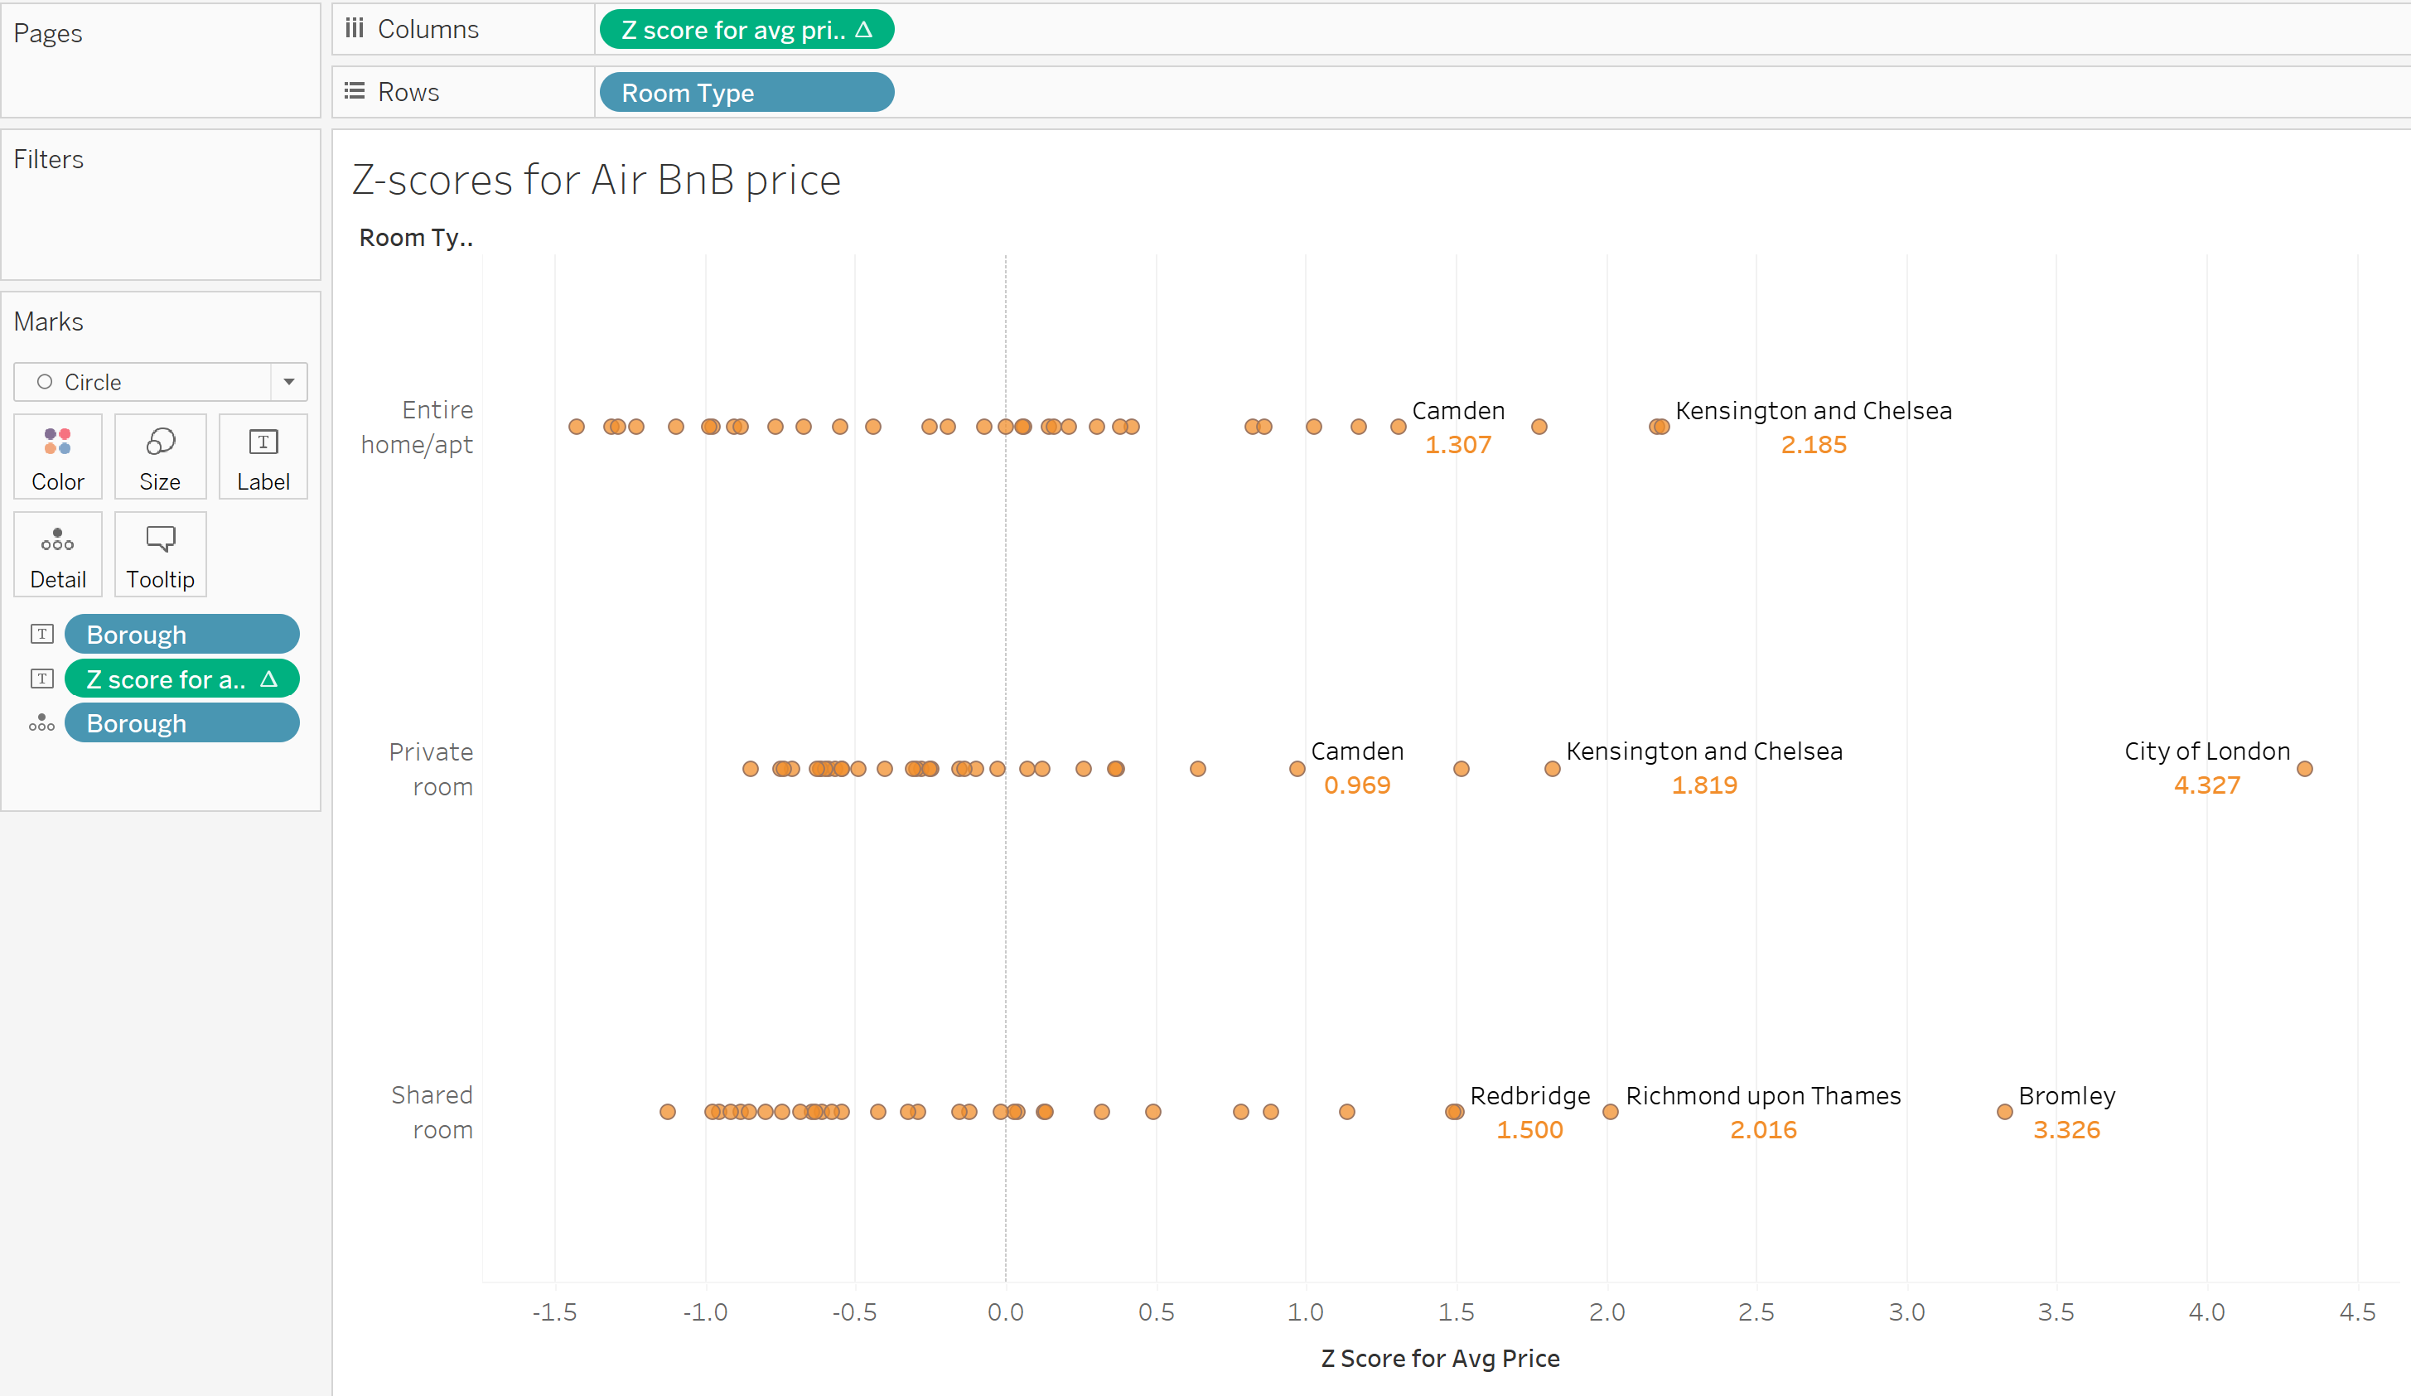The image size is (2411, 1396).
Task: Click delta on Marks Z score pill
Action: click(268, 679)
